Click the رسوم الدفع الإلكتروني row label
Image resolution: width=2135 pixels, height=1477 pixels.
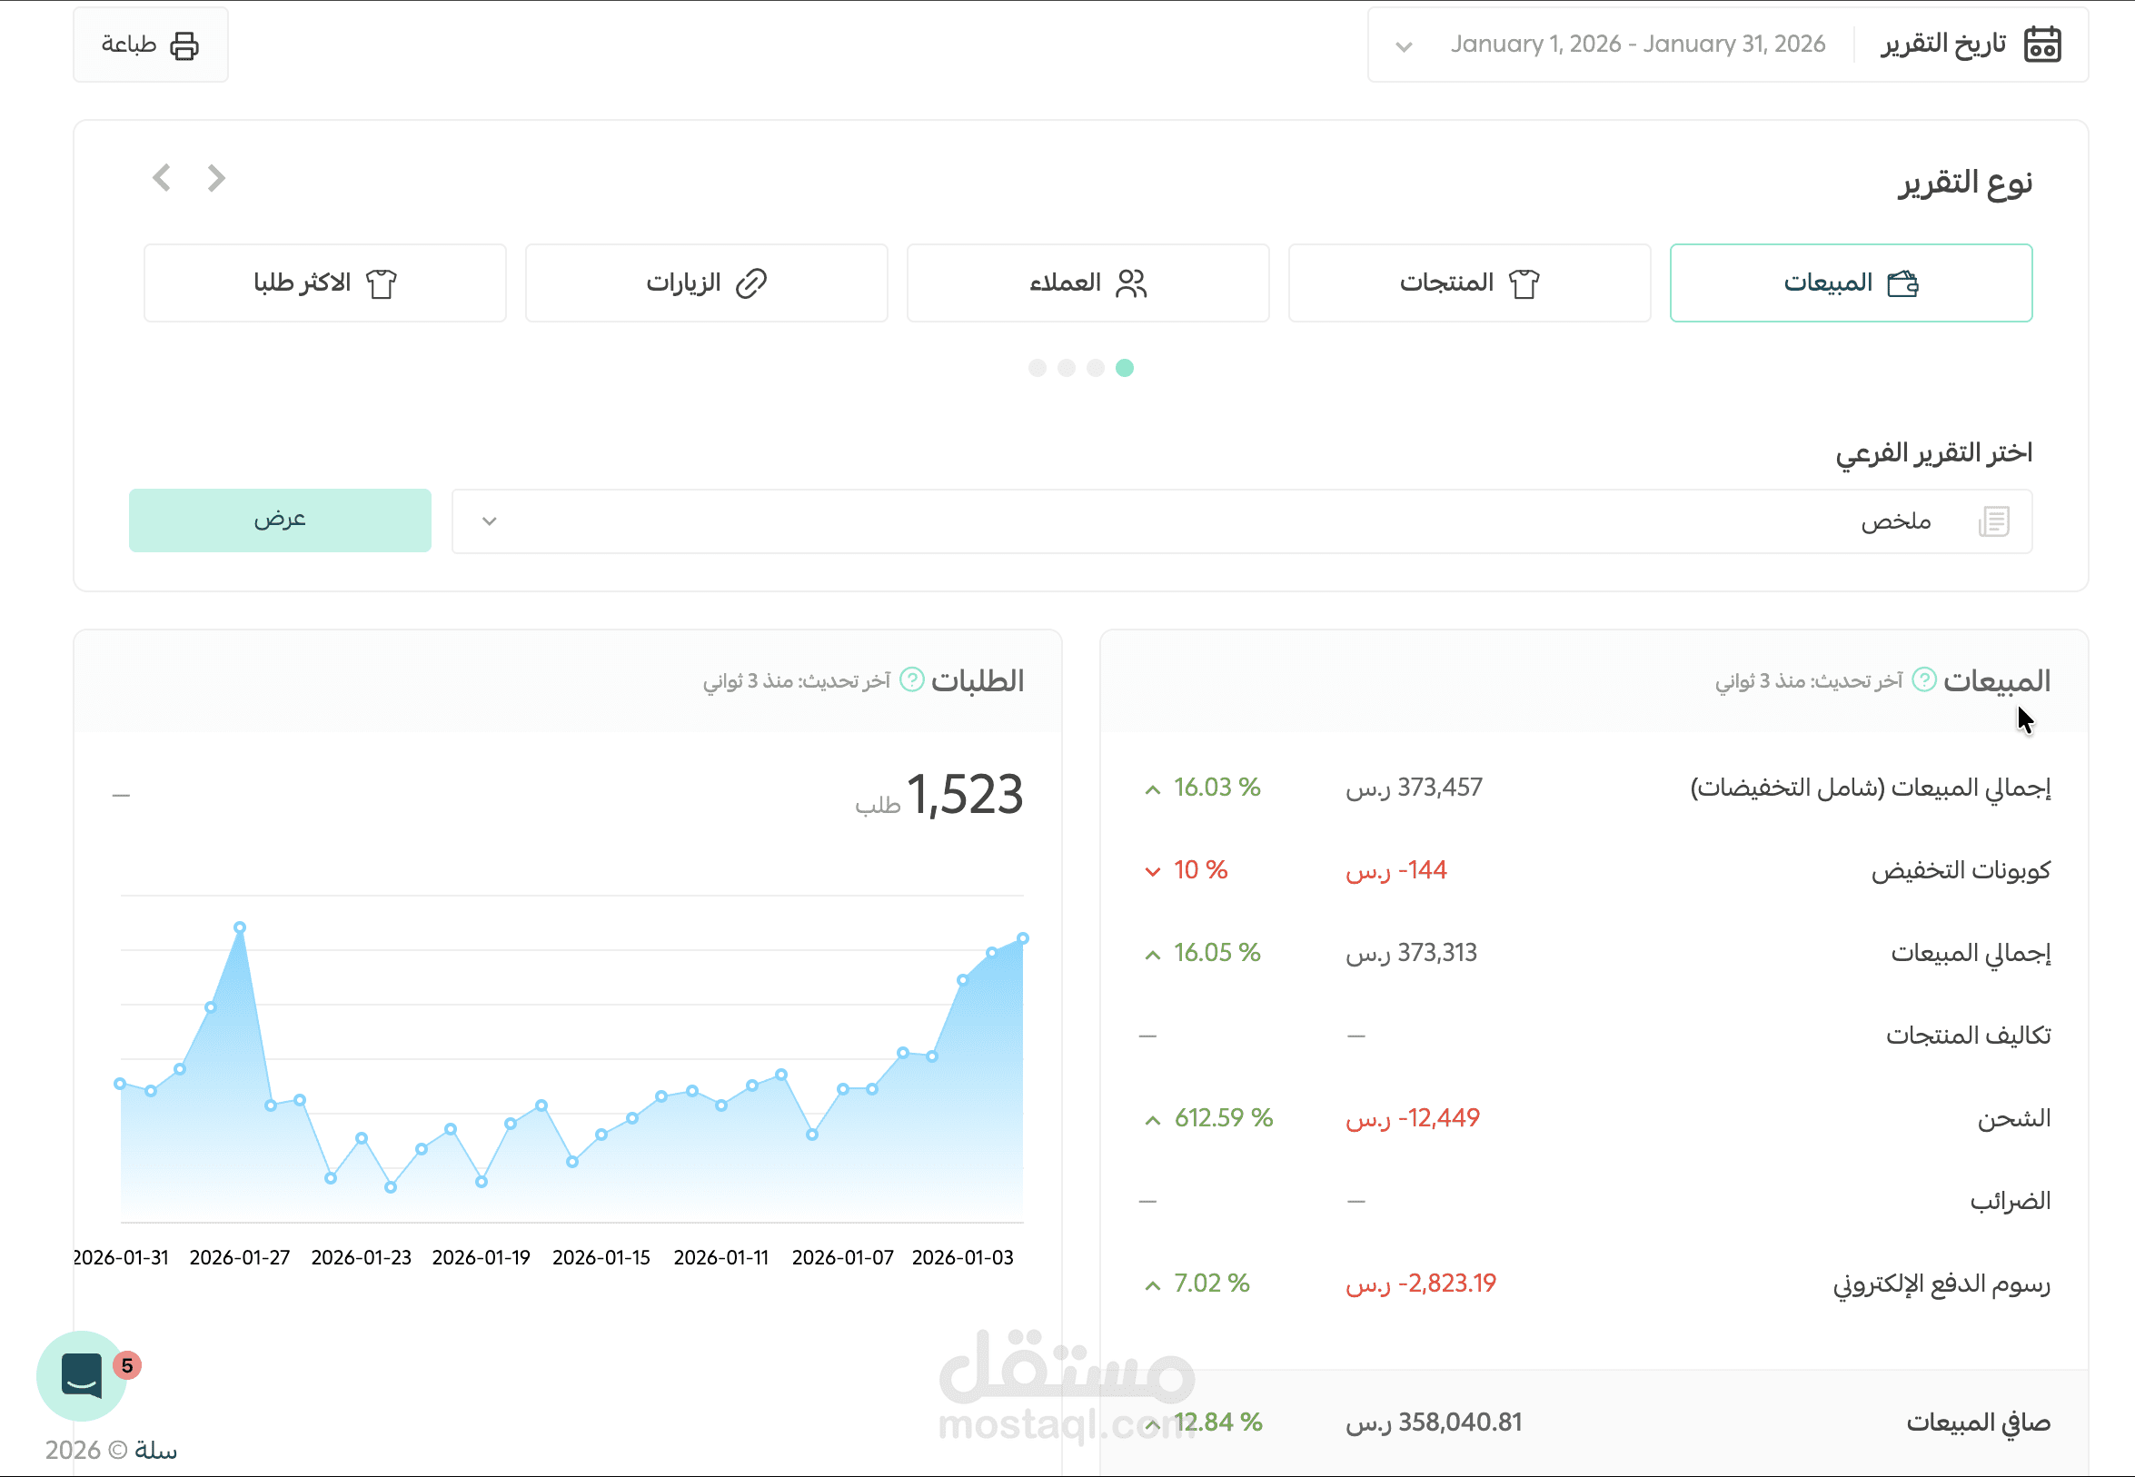(x=1941, y=1284)
